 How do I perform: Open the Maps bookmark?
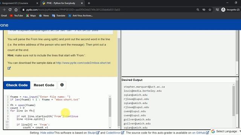[31, 16]
